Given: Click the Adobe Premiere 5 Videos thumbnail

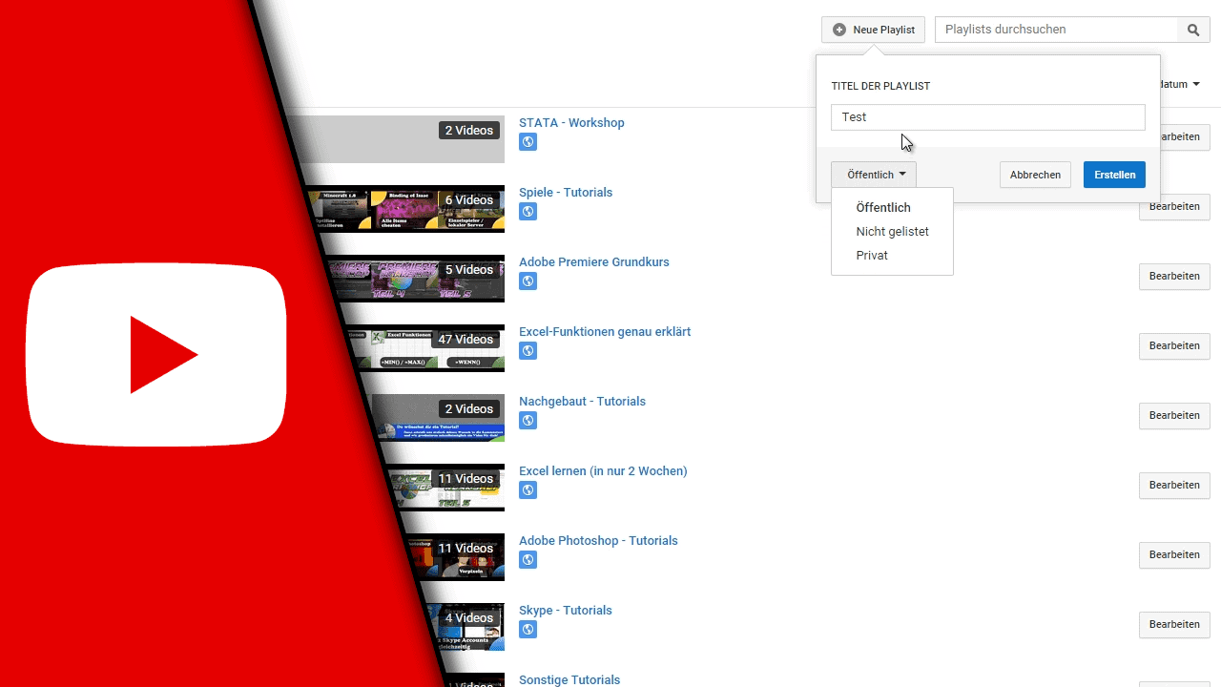Looking at the screenshot, I should coord(416,279).
